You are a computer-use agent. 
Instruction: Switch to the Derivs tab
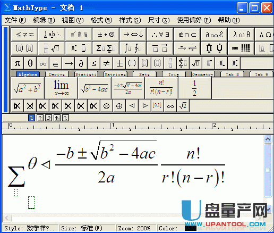pos(57,74)
